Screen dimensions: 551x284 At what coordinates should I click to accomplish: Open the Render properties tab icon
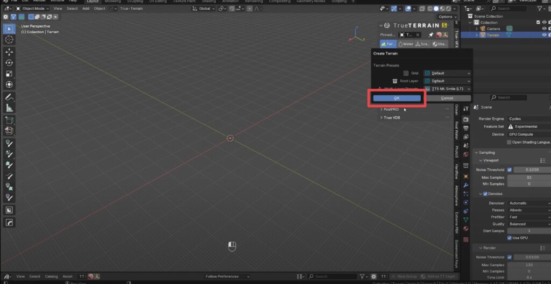[x=465, y=119]
